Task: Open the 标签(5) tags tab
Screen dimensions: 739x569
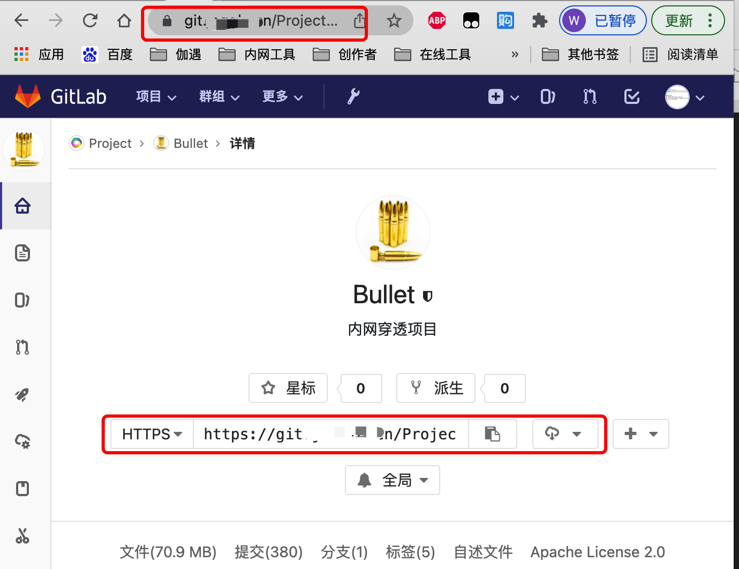Action: coord(411,552)
